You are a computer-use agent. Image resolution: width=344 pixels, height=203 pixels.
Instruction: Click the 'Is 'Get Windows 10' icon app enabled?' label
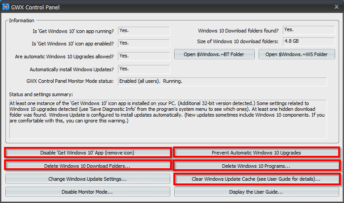tap(73, 44)
